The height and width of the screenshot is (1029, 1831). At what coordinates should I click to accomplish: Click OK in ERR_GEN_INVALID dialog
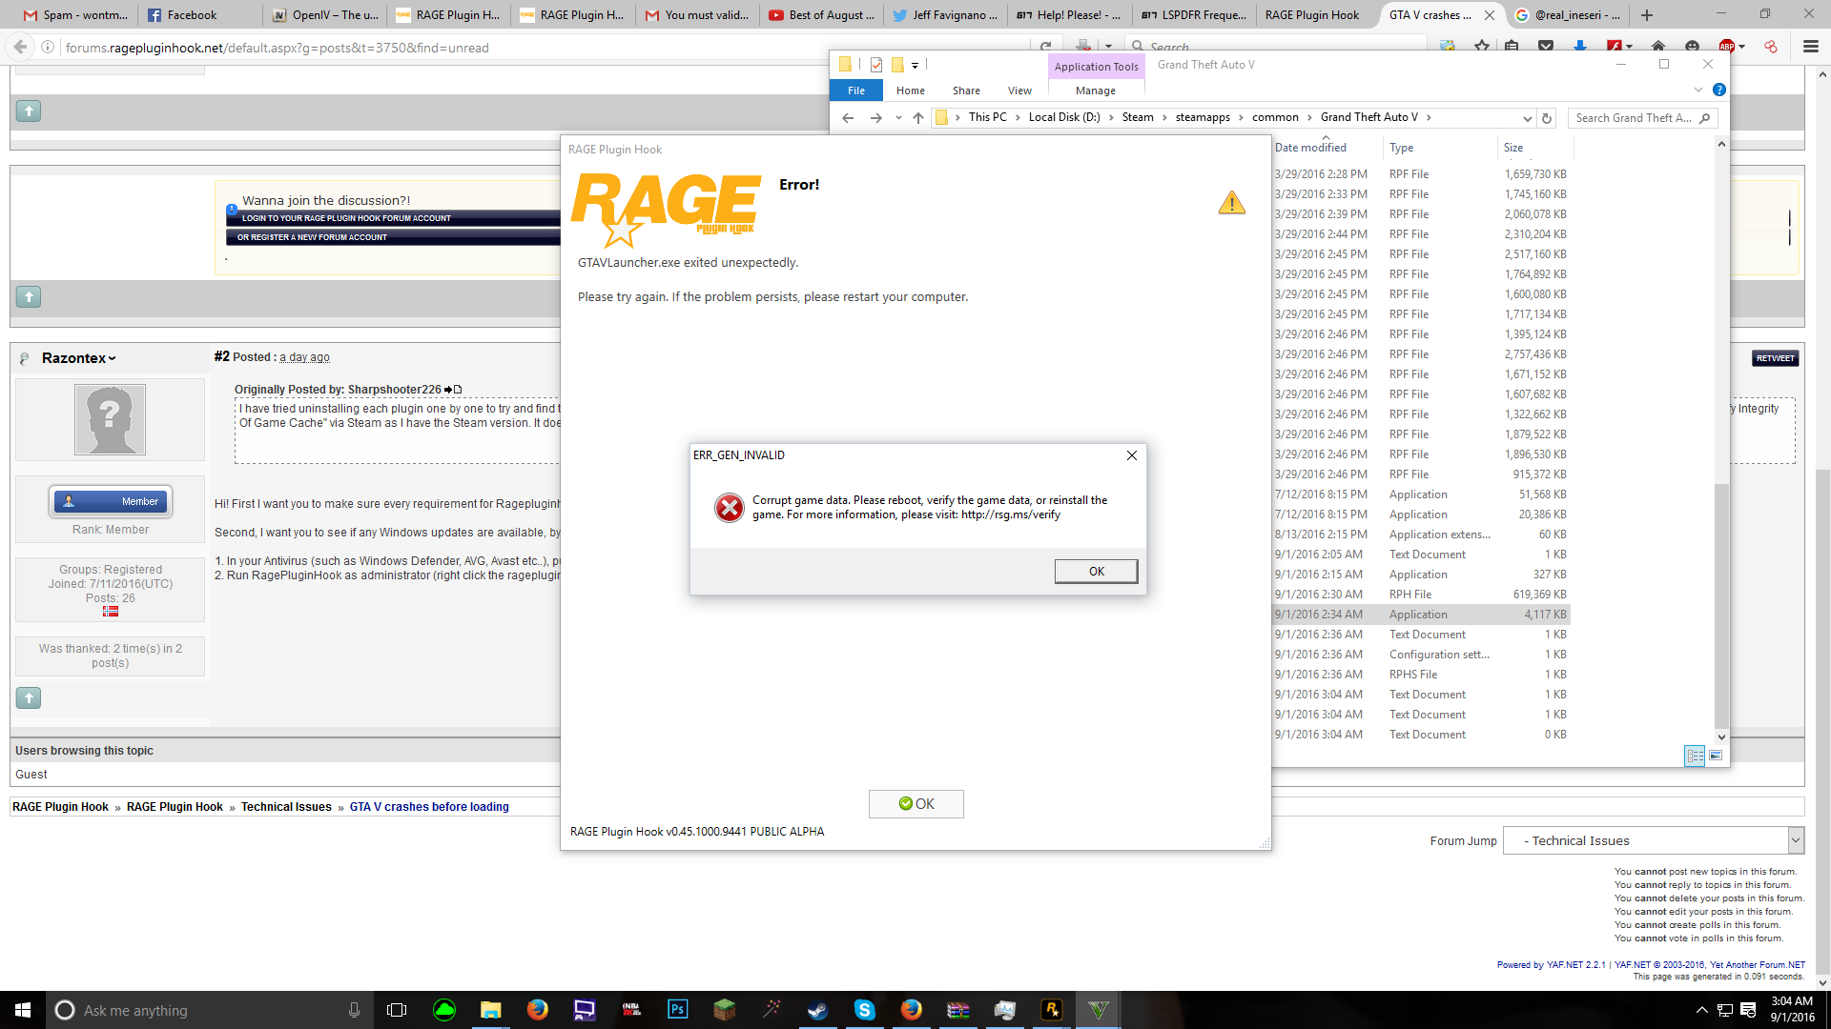click(x=1095, y=571)
